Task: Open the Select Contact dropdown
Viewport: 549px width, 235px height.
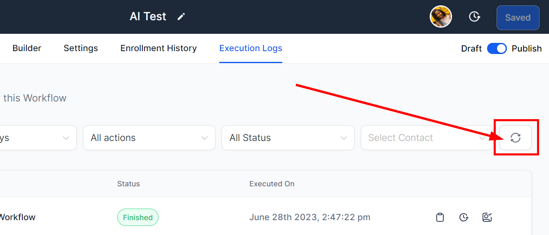Action: [426, 138]
